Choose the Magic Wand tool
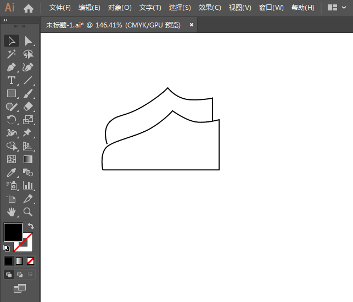Image resolution: width=353 pixels, height=302 pixels. coord(11,54)
